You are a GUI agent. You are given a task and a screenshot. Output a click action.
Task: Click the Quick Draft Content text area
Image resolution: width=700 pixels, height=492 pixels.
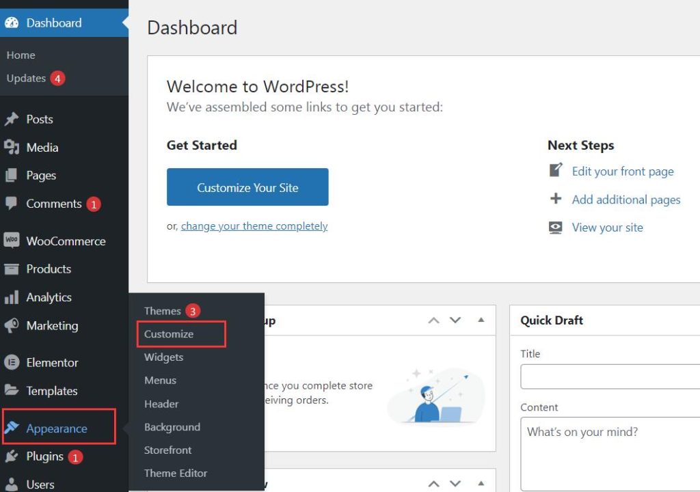[x=610, y=454]
